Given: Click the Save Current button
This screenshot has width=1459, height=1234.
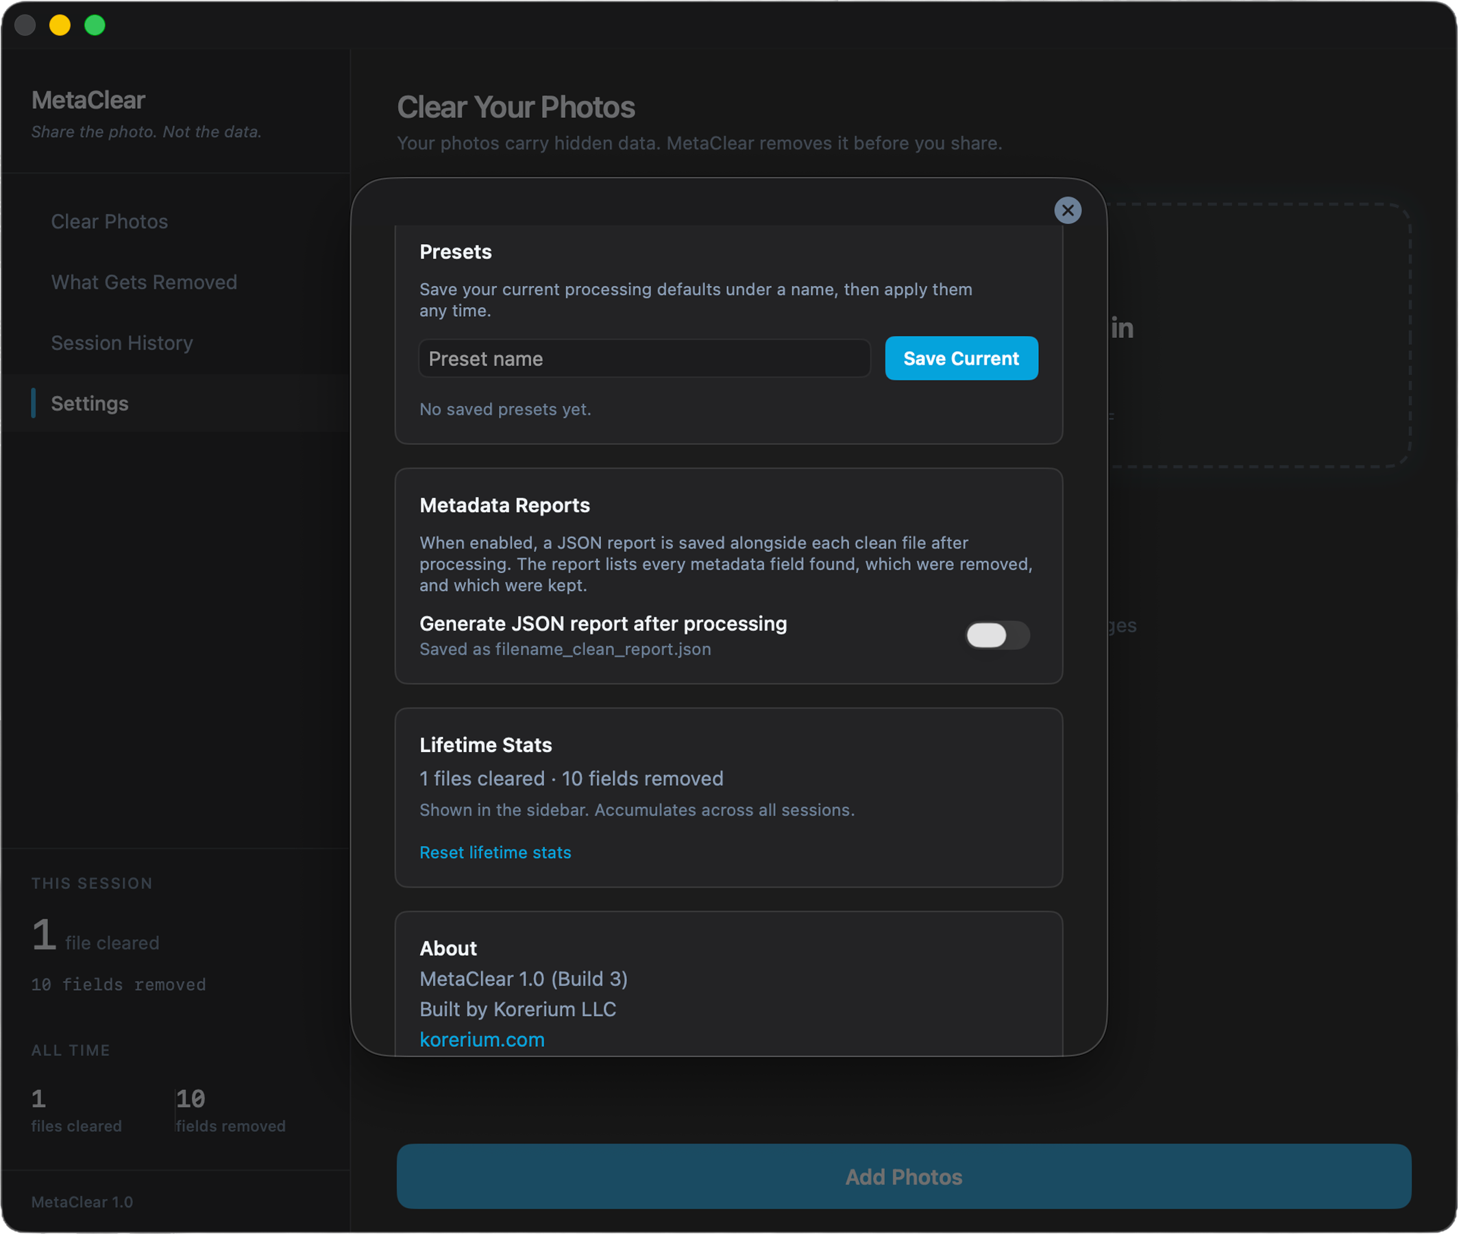Looking at the screenshot, I should pyautogui.click(x=961, y=358).
